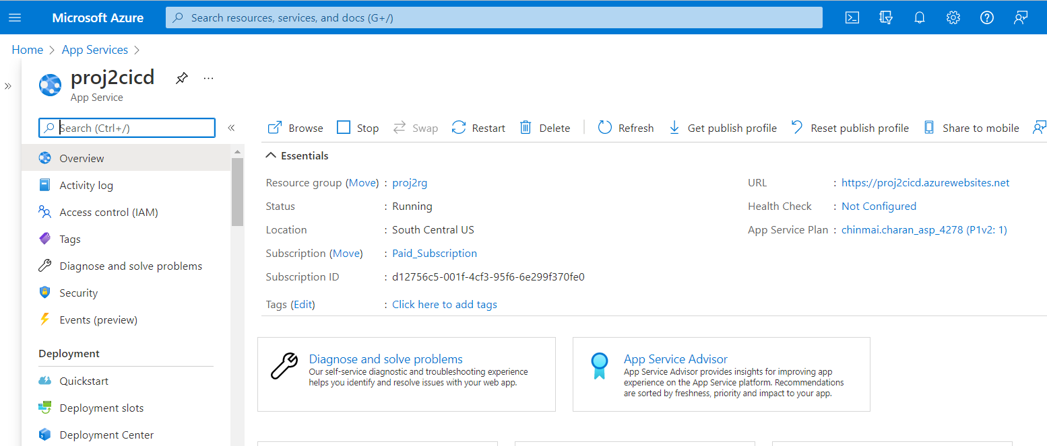This screenshot has width=1047, height=446.
Task: Open the Feedback icon in top bar
Action: click(1021, 17)
